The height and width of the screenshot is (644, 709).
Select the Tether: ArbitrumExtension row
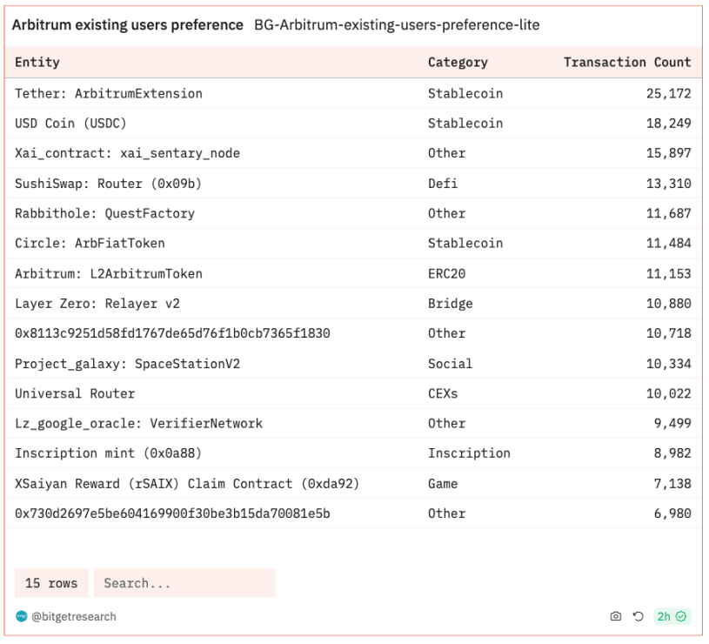click(x=109, y=93)
